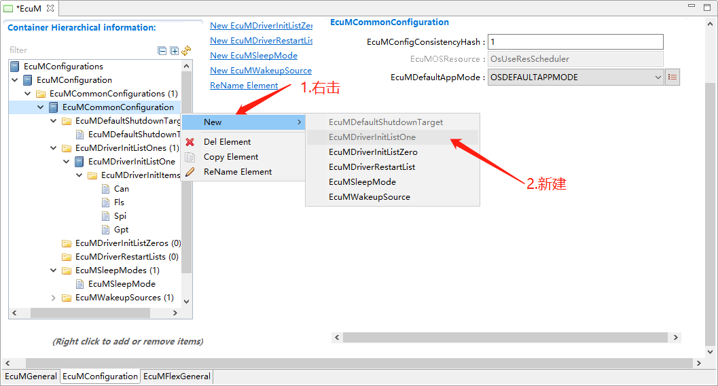718x386 pixels.
Task: Switch to the EcuMFlexGeneral tab
Action: (177, 376)
